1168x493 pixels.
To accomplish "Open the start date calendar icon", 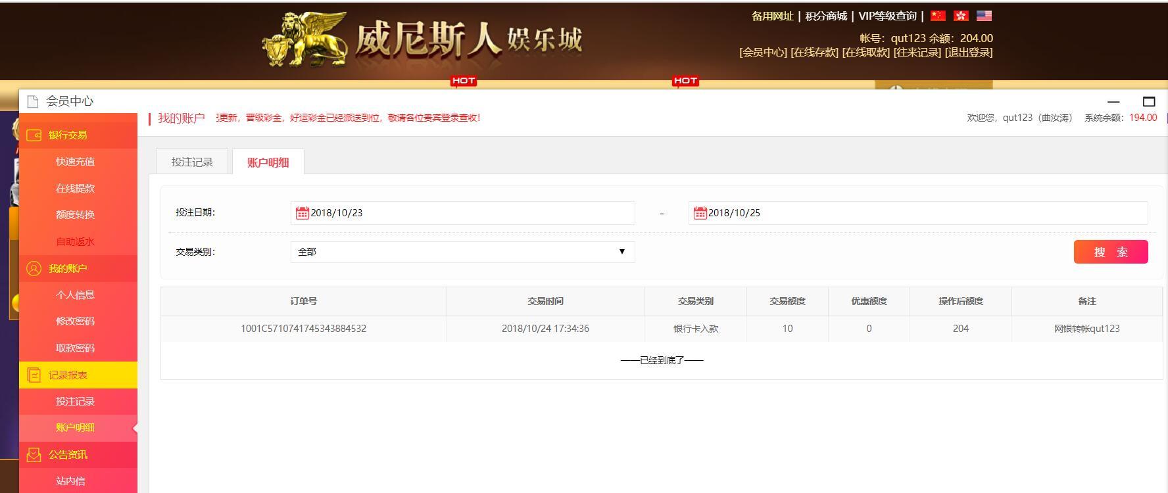I will 302,213.
